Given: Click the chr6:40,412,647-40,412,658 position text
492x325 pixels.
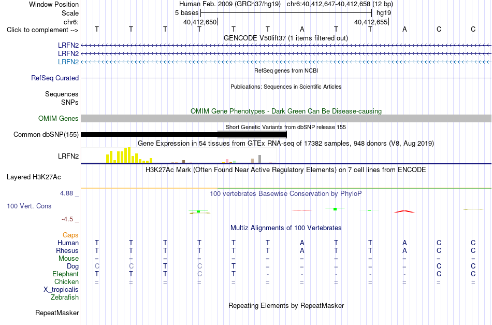Looking at the screenshot, I should [x=340, y=4].
